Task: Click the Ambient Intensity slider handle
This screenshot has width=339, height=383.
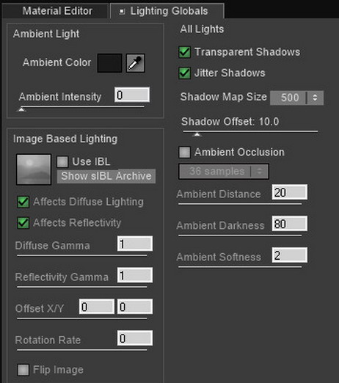Action: coord(21,109)
